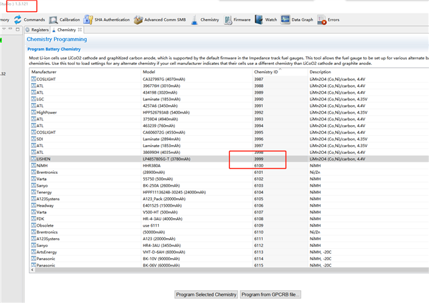Open the Calibration tool icon
This screenshot has width=429, height=303.
click(x=54, y=20)
